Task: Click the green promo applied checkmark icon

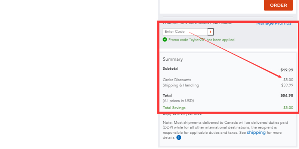Action: point(165,39)
